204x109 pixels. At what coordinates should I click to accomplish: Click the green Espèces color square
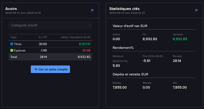[x=12, y=50]
